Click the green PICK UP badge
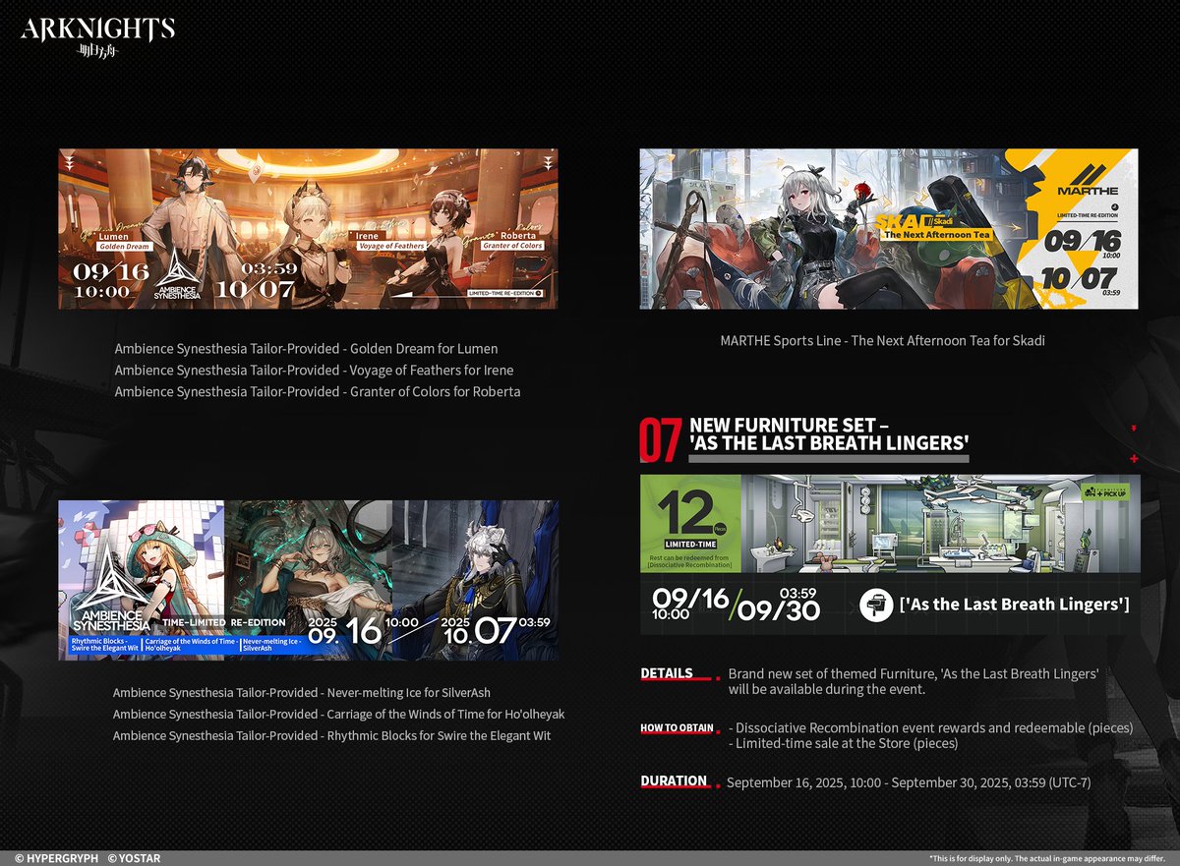 pos(1105,491)
